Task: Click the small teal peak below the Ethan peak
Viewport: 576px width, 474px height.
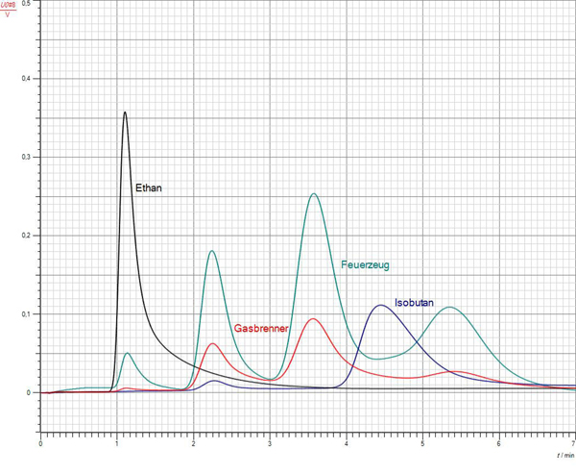Action: (128, 353)
